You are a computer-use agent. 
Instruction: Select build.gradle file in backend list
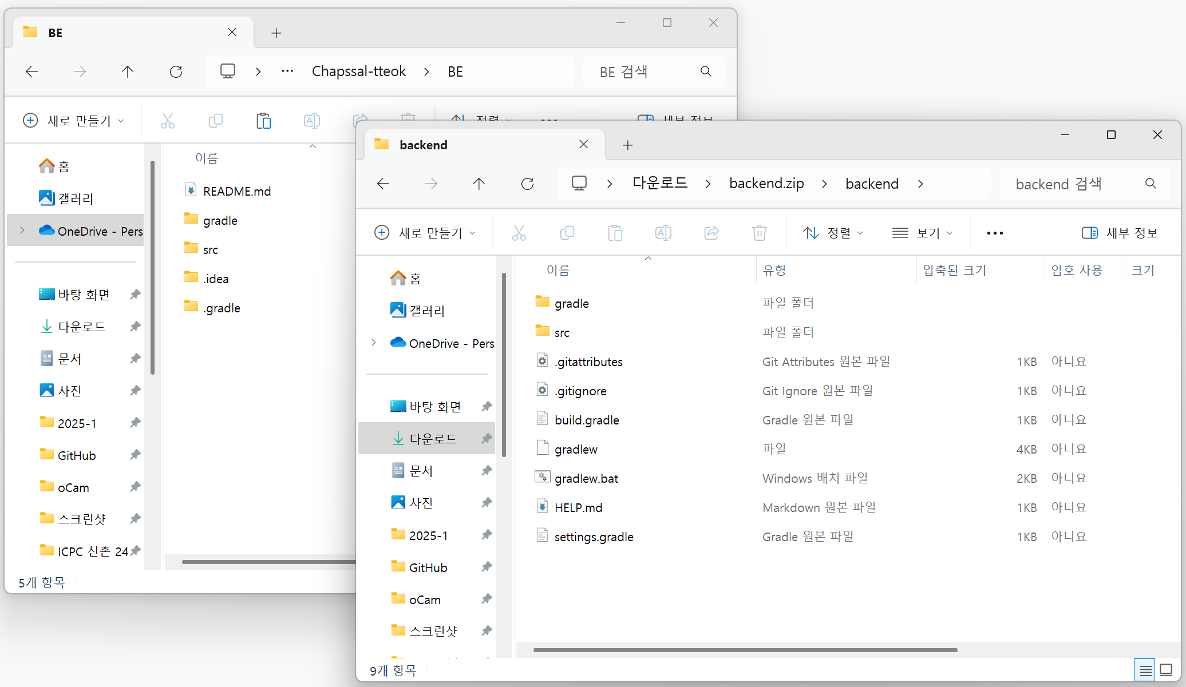[587, 420]
